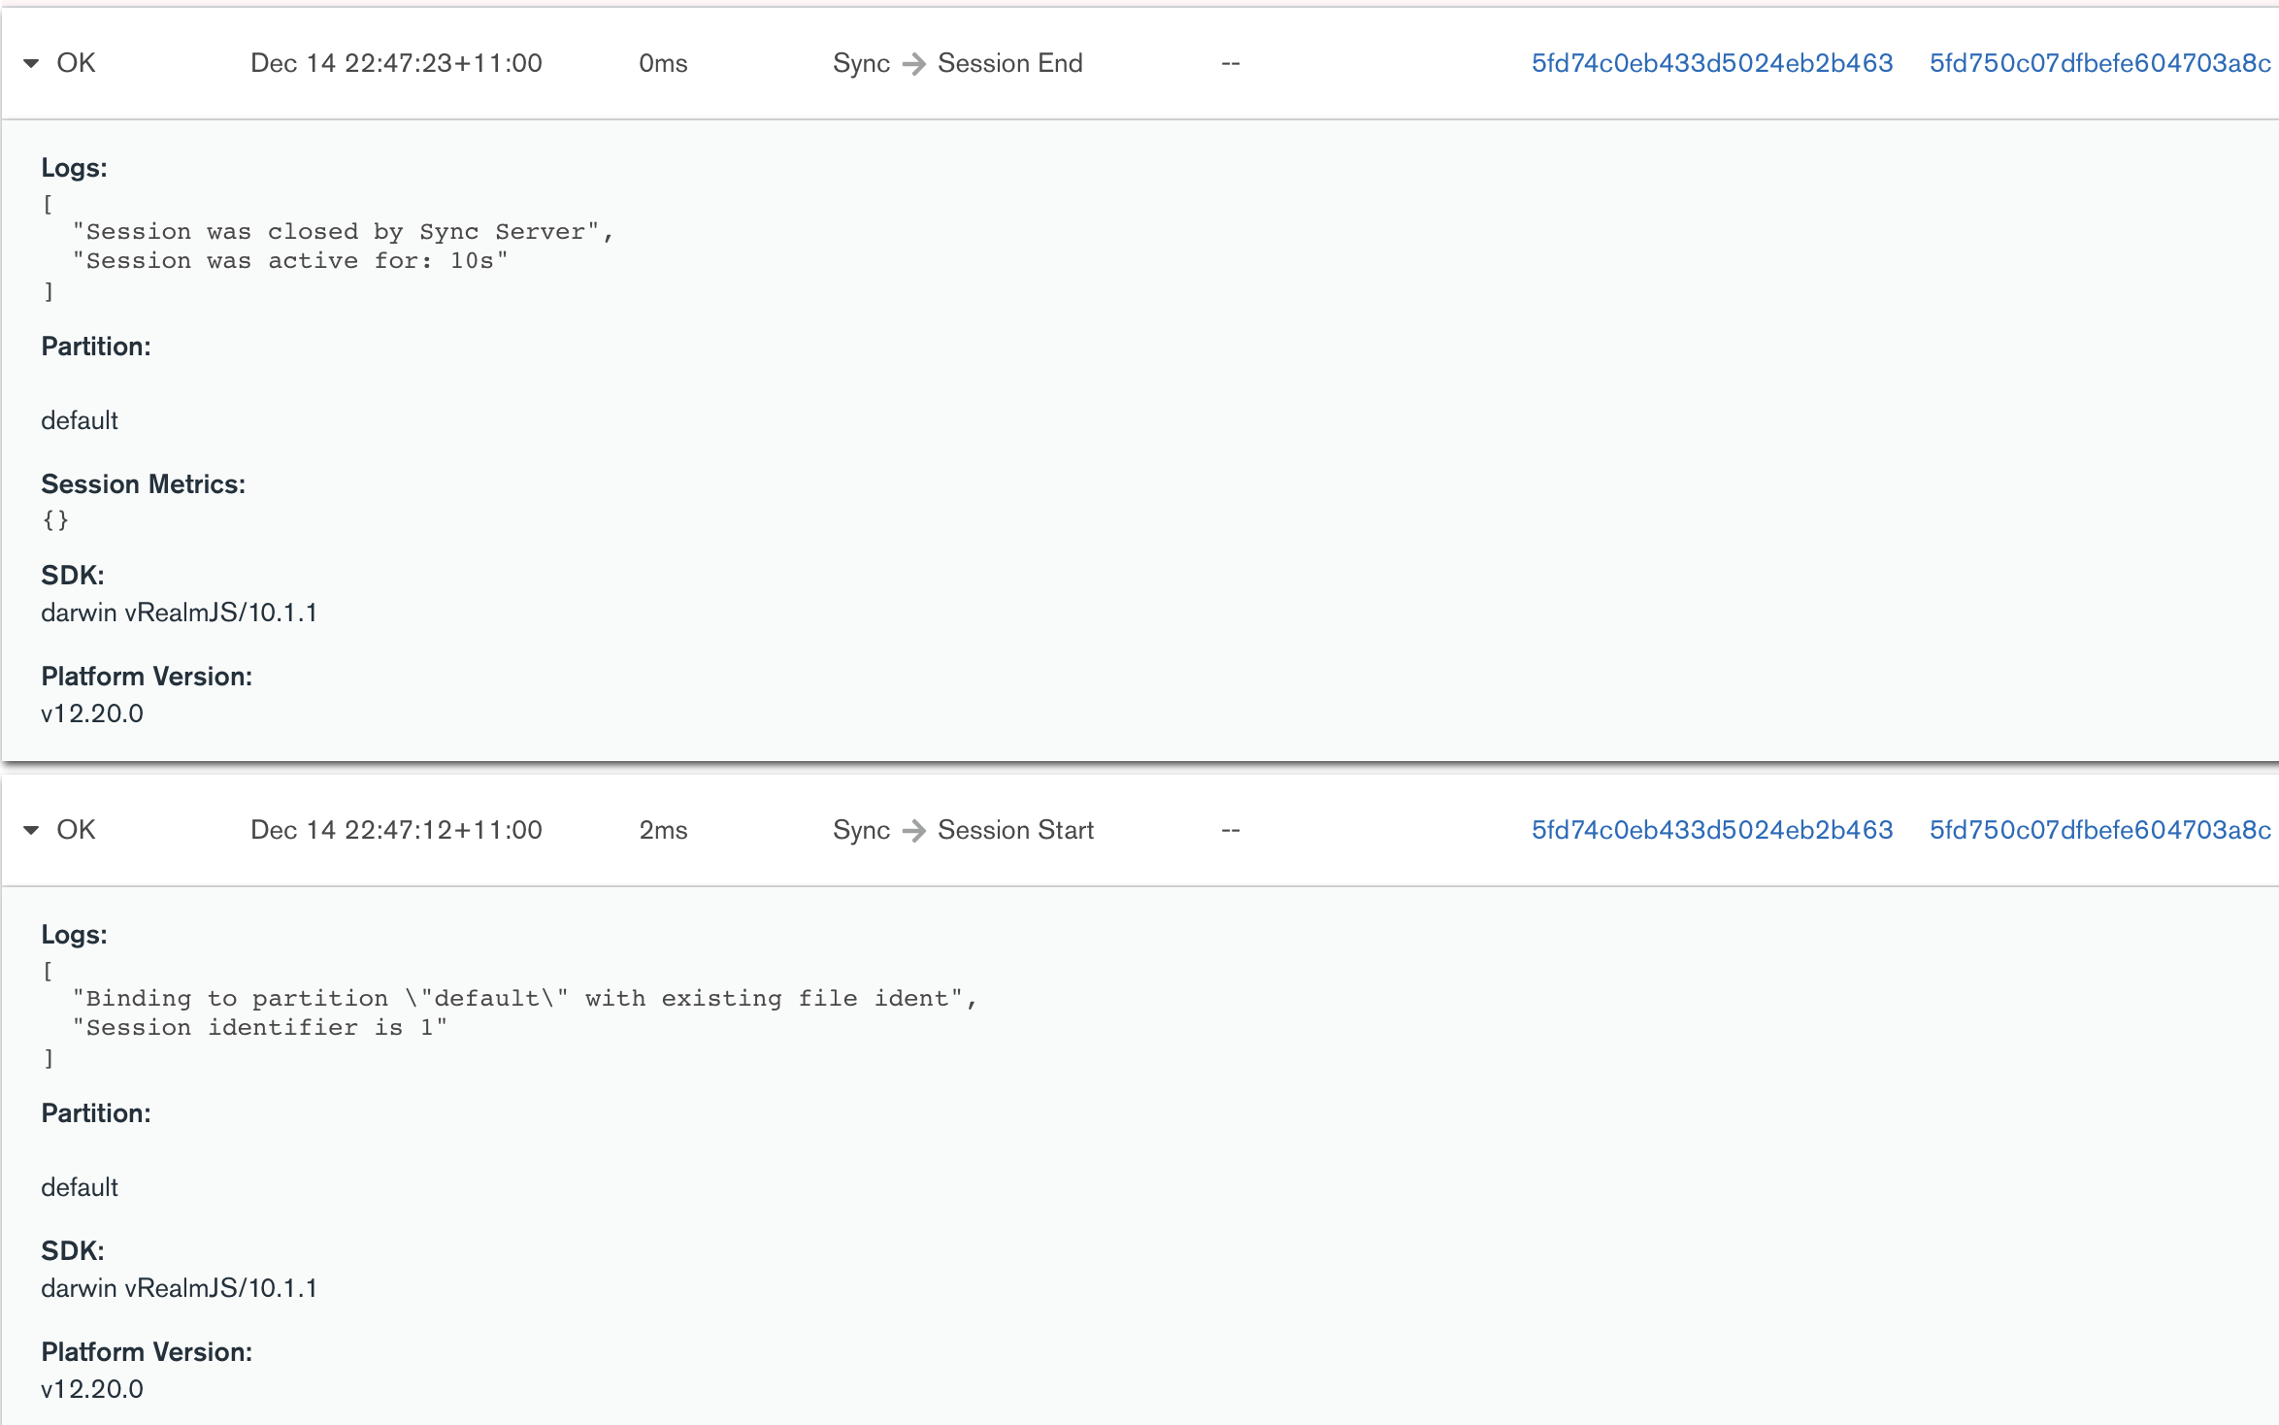Click the 22:47:23 timestamp
This screenshot has width=2279, height=1425.
click(x=396, y=64)
